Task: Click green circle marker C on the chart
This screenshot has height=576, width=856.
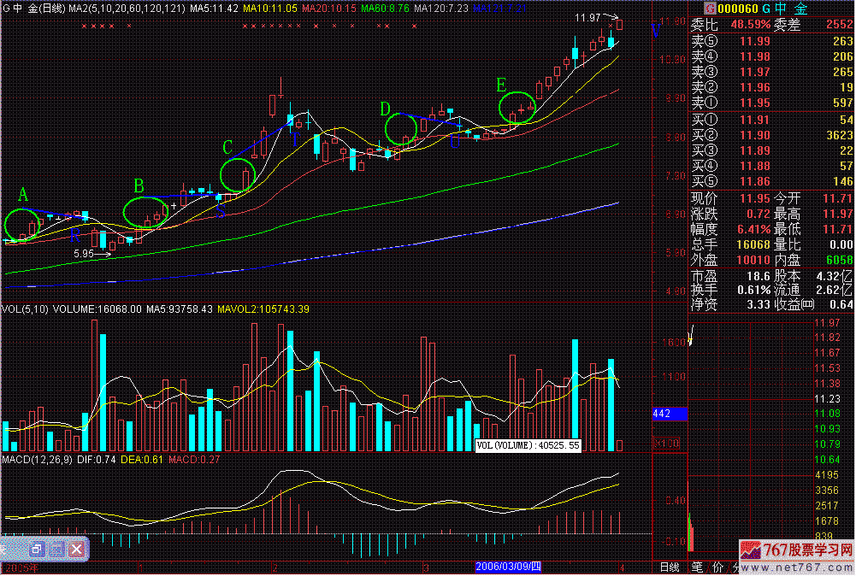Action: (x=235, y=174)
